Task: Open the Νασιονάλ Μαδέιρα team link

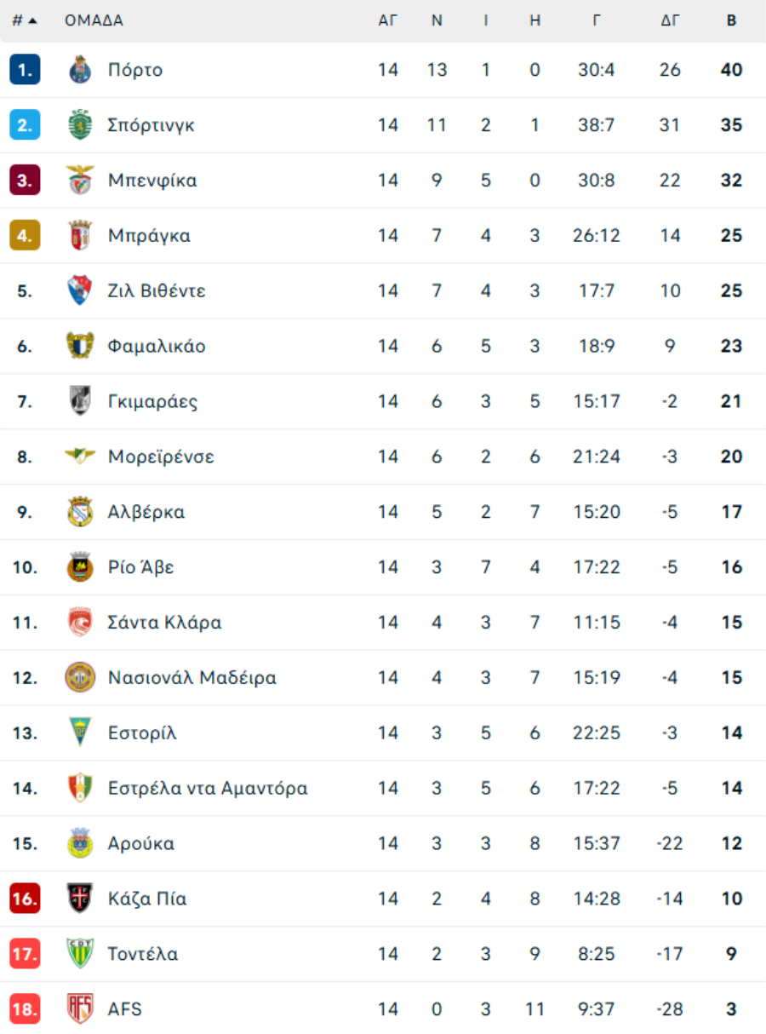Action: (191, 678)
